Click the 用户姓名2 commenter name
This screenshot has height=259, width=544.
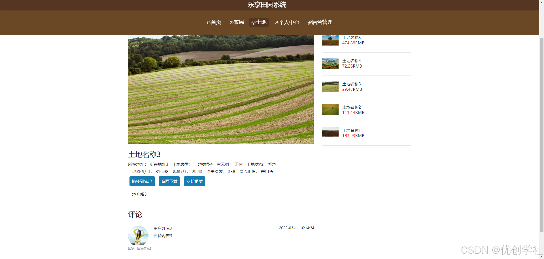point(163,228)
